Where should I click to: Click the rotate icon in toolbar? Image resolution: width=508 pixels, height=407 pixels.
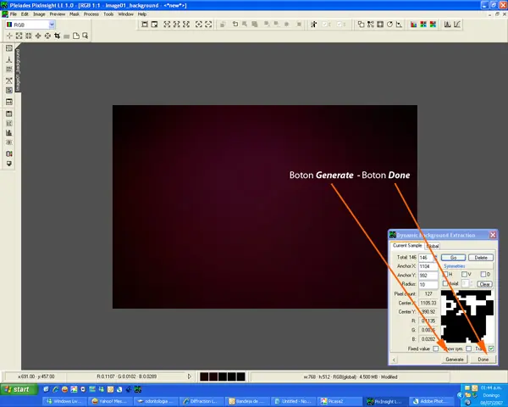point(389,25)
